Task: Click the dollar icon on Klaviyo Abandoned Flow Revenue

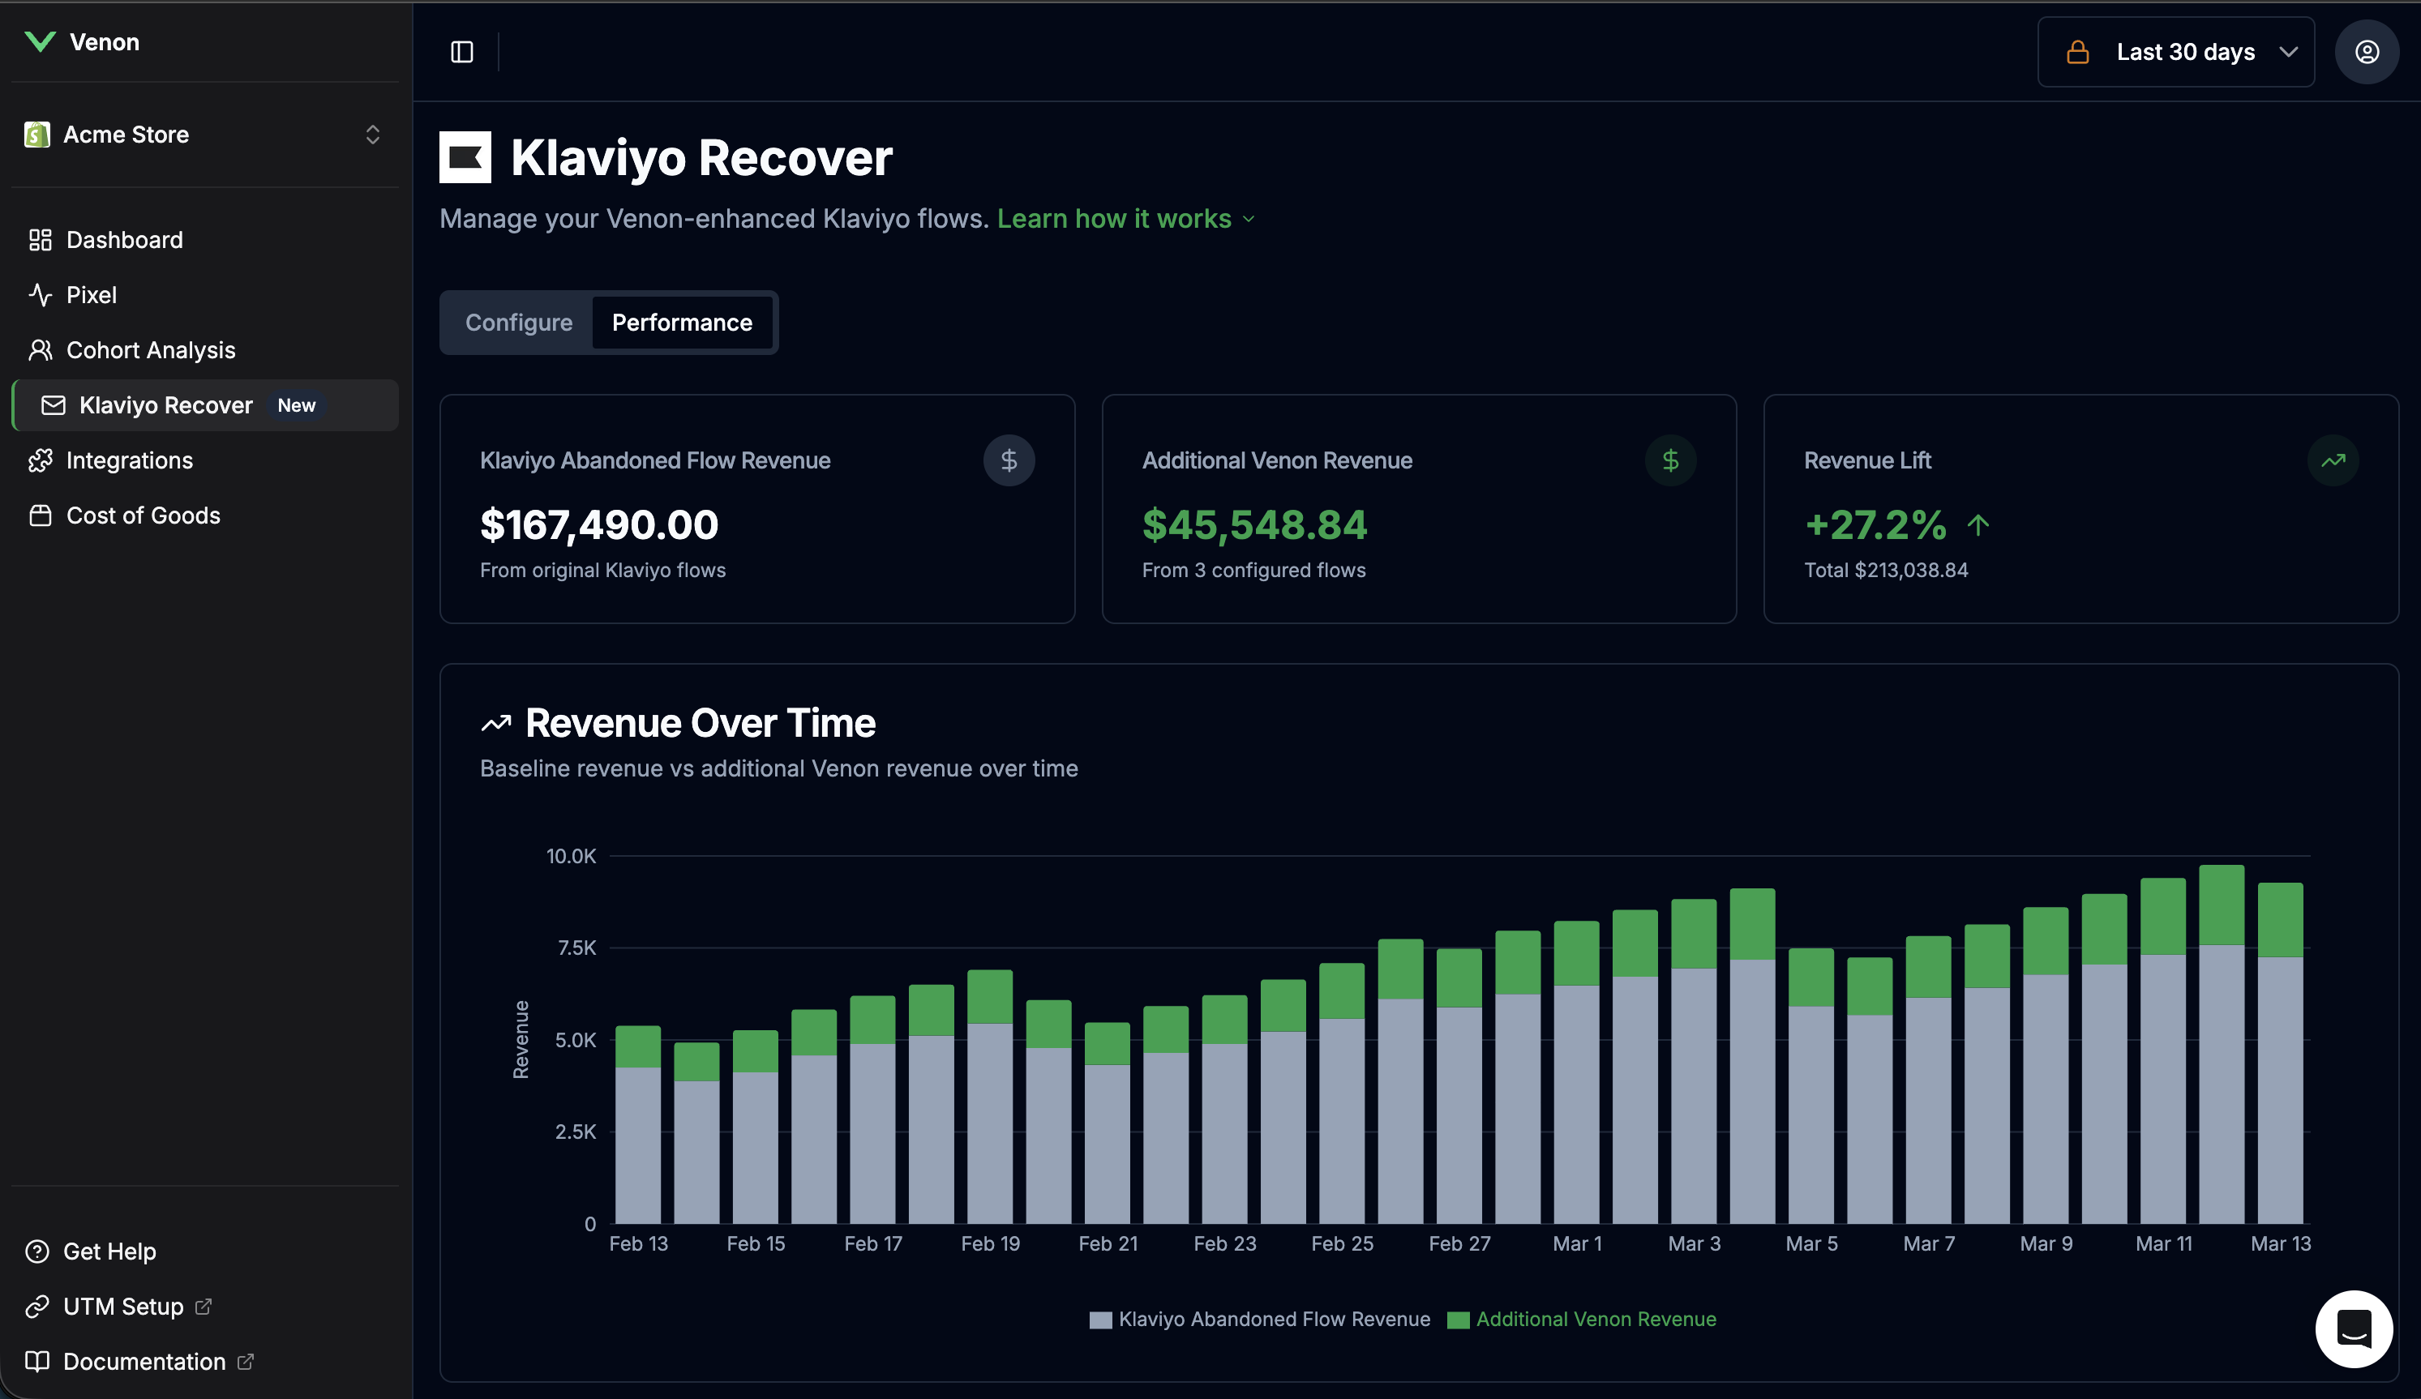Action: click(1008, 461)
